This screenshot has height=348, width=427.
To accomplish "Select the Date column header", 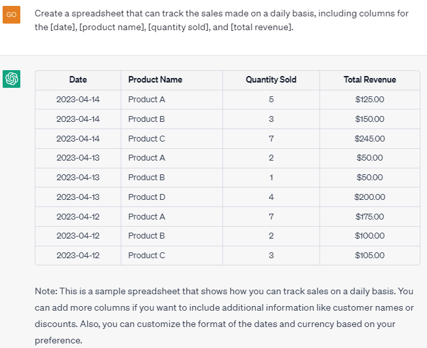I will pyautogui.click(x=78, y=80).
